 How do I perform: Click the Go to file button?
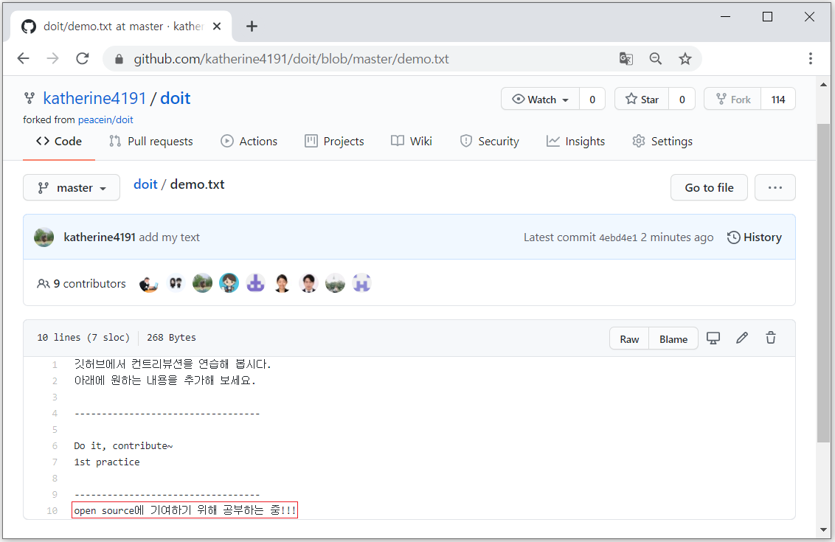(709, 188)
